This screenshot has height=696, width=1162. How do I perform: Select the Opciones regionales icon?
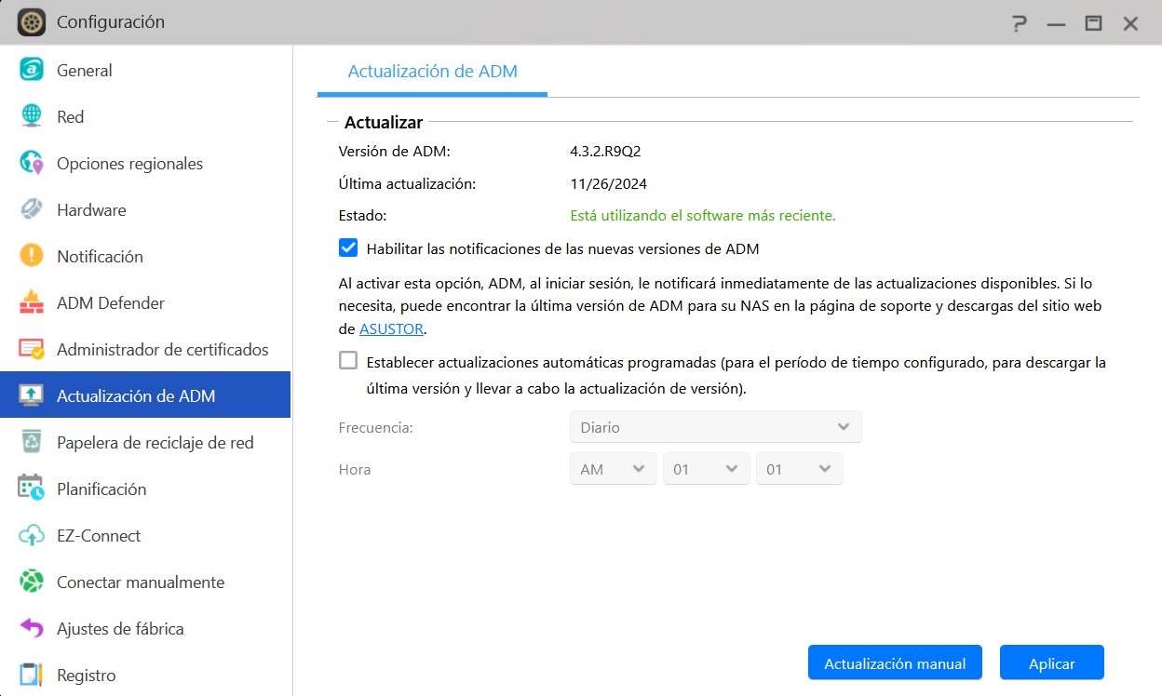coord(32,163)
